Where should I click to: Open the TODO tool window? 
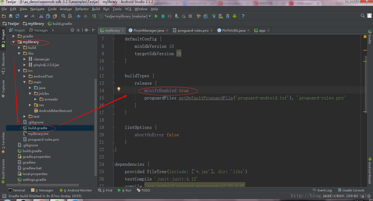coord(144,190)
